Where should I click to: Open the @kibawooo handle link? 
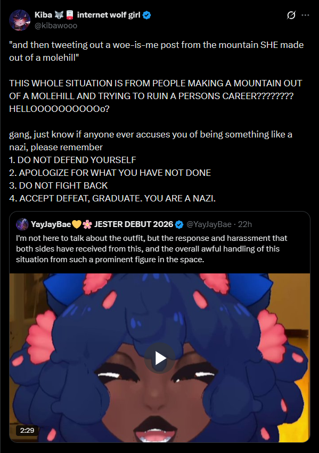coord(56,26)
